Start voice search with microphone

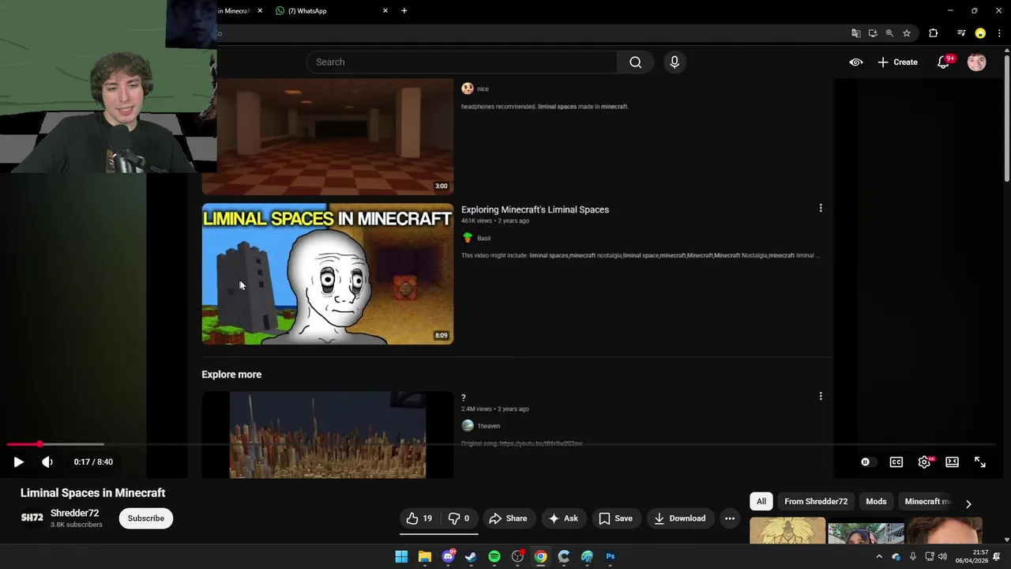(675, 62)
